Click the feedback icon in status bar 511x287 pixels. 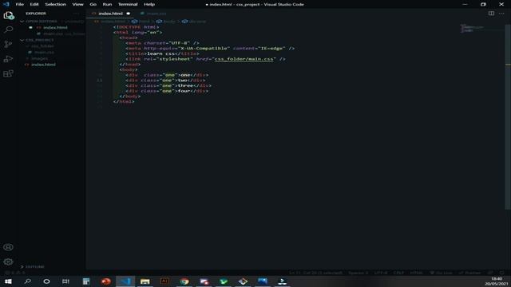490,273
